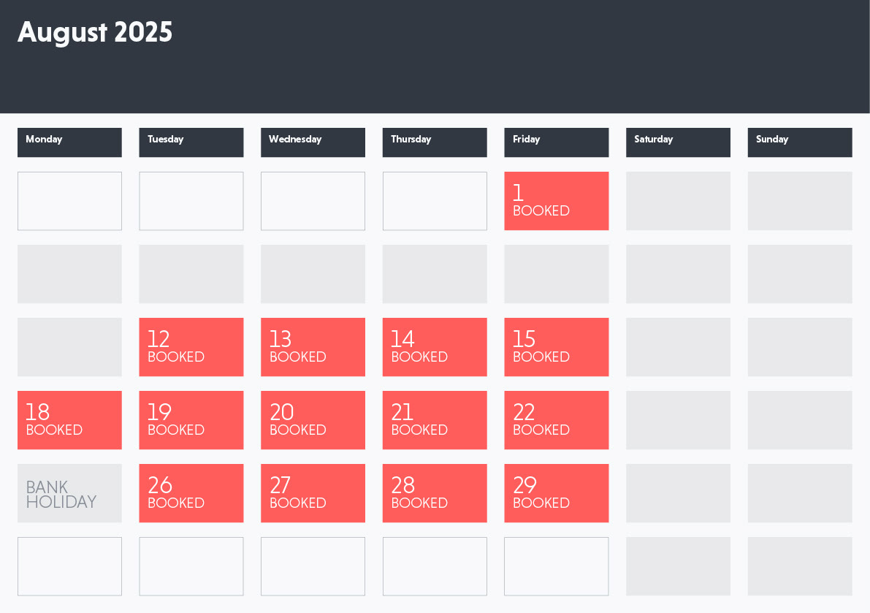This screenshot has width=870, height=613.
Task: Open the booked date 20 cell
Action: click(313, 420)
